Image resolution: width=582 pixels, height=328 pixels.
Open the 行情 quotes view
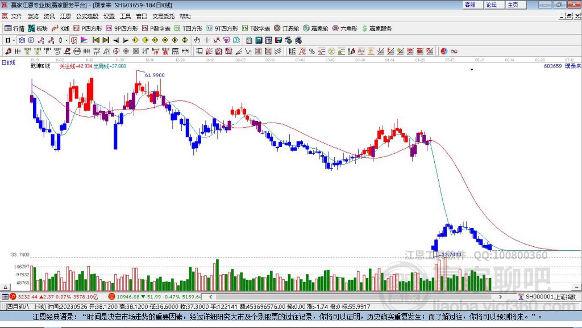[x=14, y=28]
